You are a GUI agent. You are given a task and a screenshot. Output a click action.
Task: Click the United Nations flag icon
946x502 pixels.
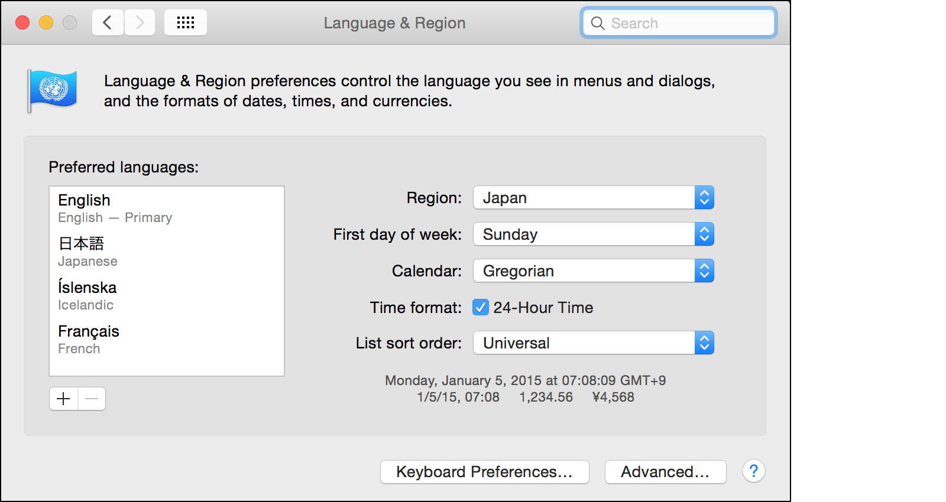53,90
